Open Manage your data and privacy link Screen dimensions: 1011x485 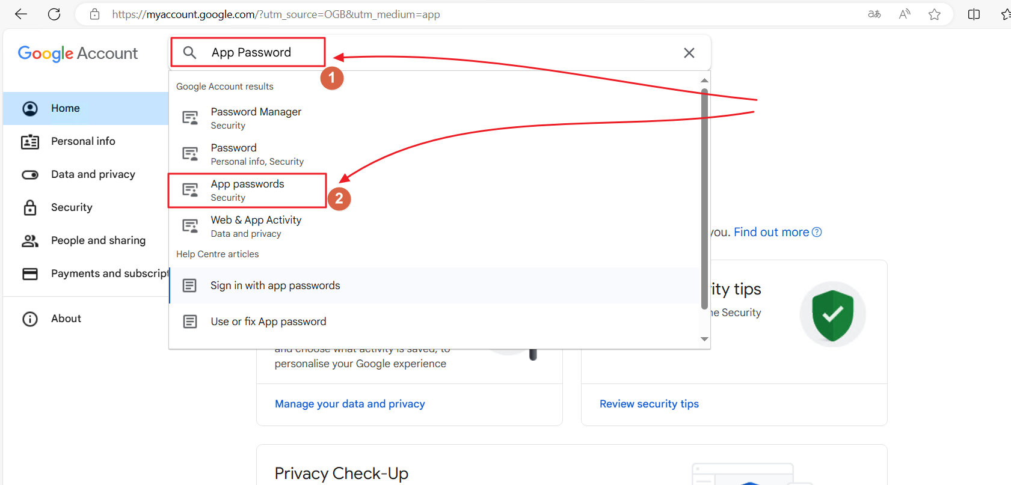pyautogui.click(x=349, y=404)
